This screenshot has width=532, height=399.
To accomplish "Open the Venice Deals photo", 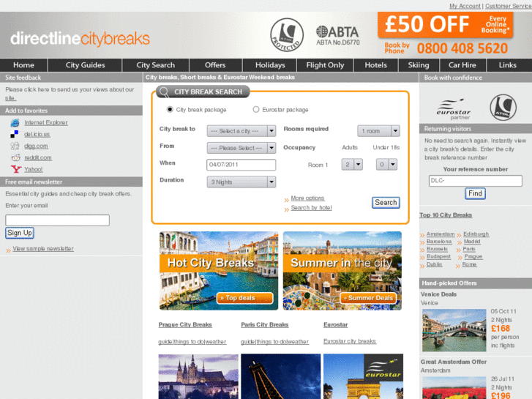I will [454, 330].
